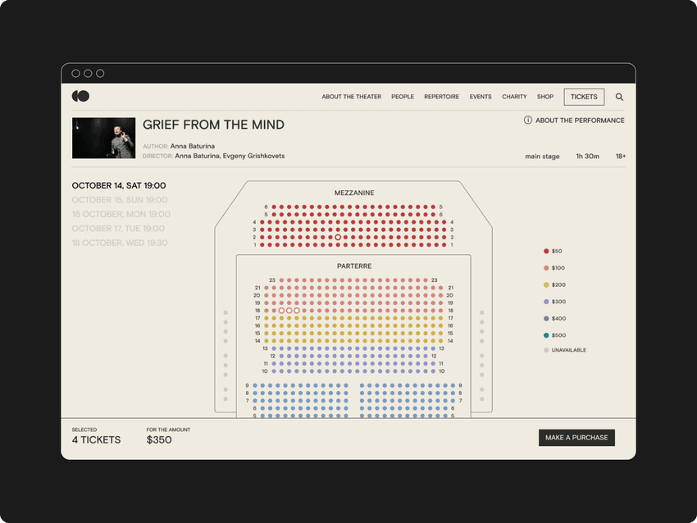
Task: Select the October 17, Tue 19:00 date
Action: [118, 229]
